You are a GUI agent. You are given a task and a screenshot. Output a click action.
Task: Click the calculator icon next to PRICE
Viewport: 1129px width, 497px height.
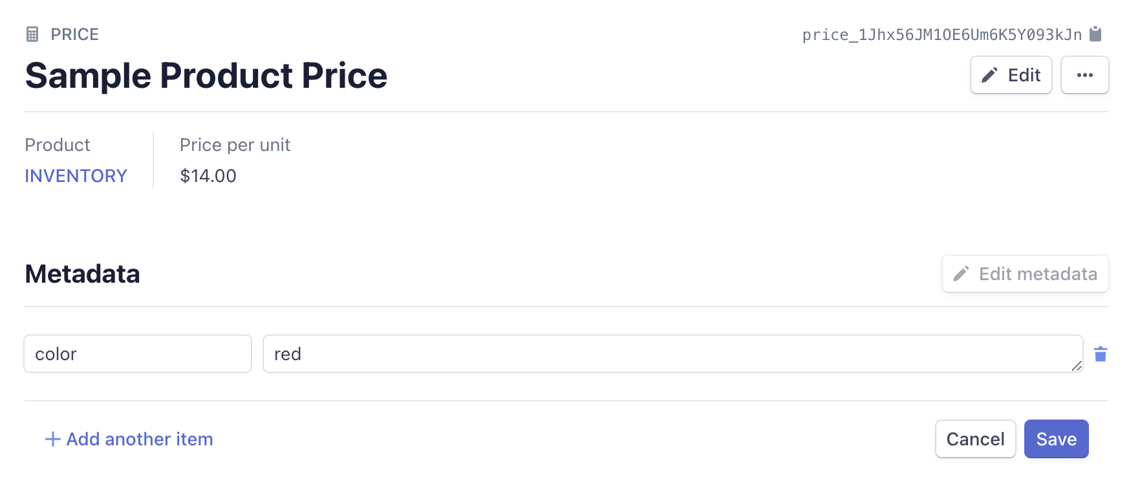[32, 34]
